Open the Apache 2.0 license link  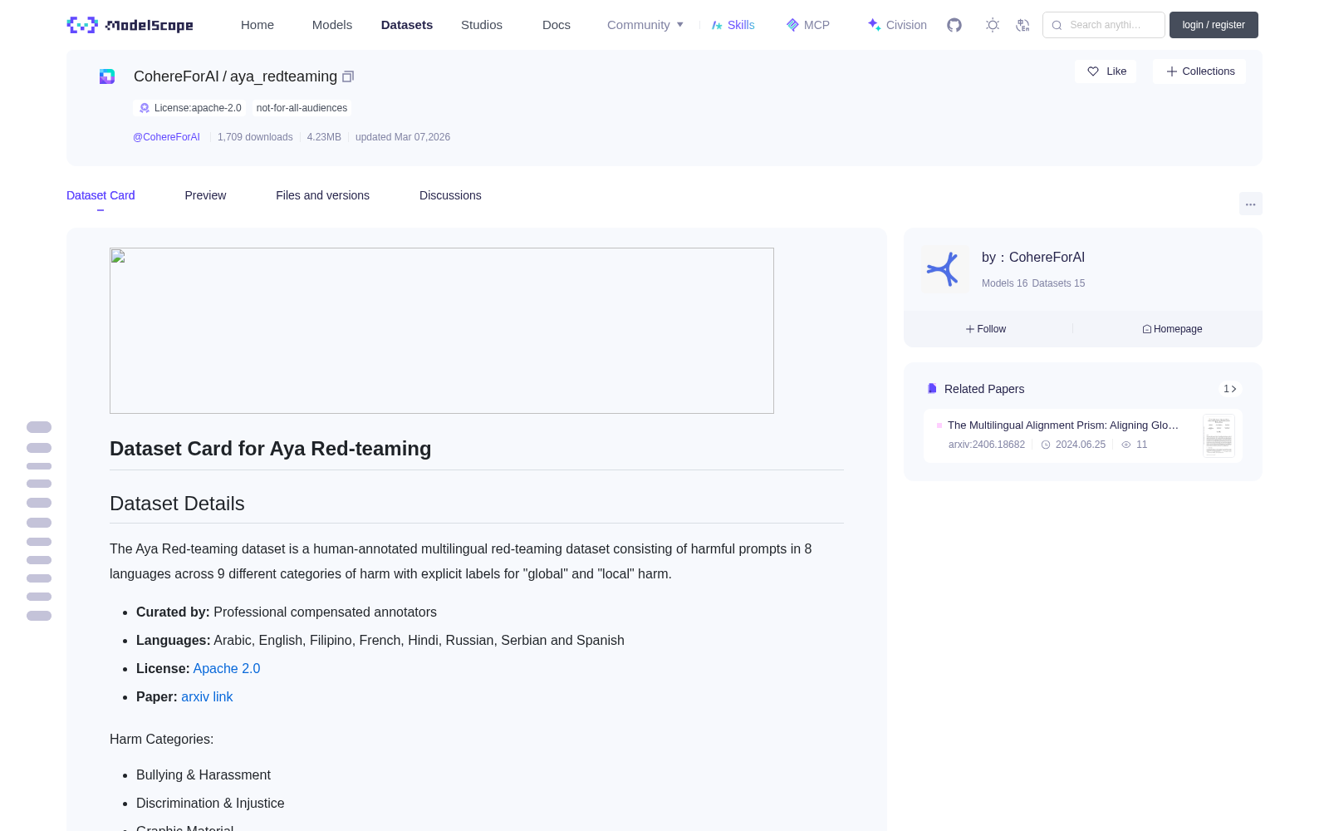[227, 668]
